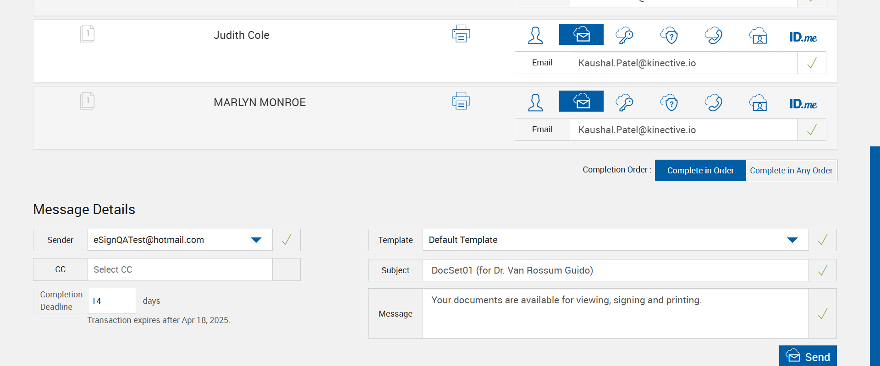This screenshot has width=880, height=366.
Task: Open the Select CC field
Action: click(x=180, y=270)
